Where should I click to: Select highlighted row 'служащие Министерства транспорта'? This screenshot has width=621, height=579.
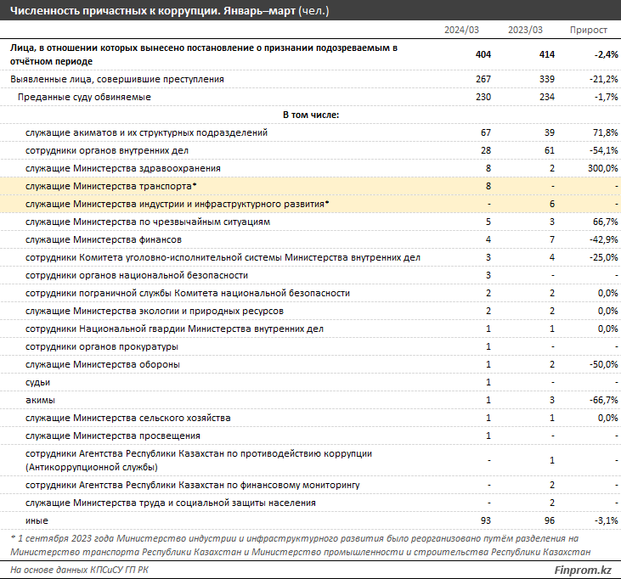pos(111,186)
